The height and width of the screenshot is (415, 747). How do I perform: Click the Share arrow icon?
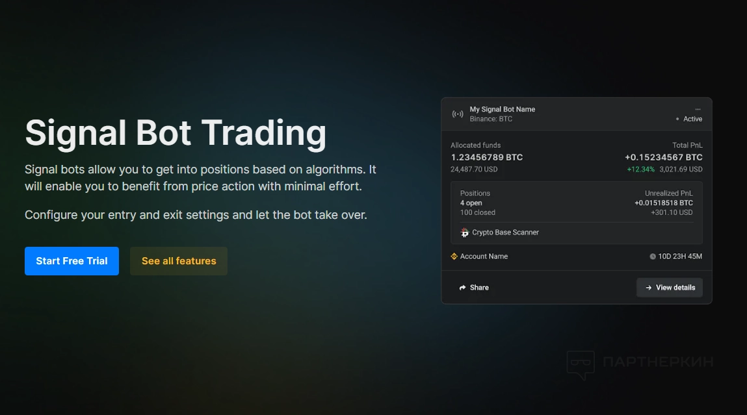point(462,288)
